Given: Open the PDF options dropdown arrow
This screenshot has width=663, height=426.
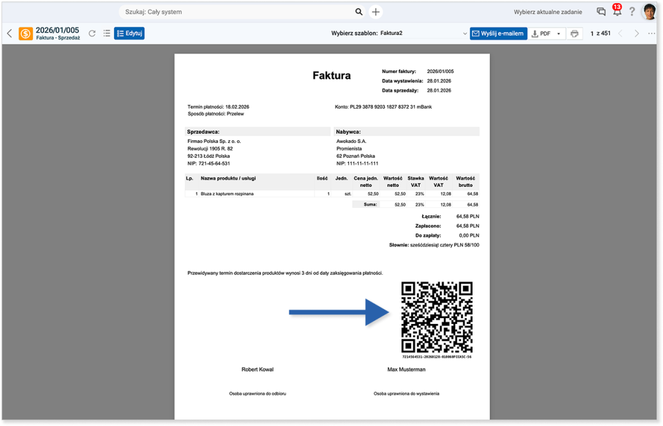Looking at the screenshot, I should 558,34.
